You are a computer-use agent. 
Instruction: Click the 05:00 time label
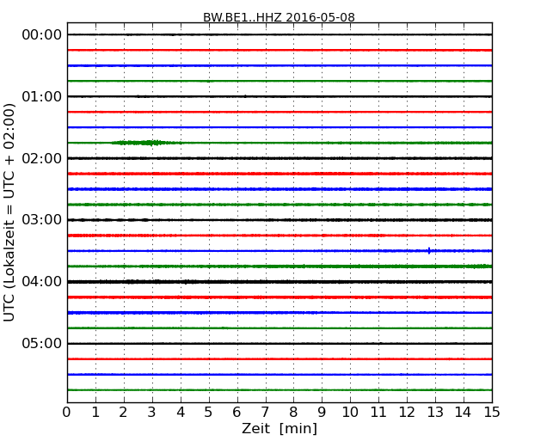pos(42,343)
